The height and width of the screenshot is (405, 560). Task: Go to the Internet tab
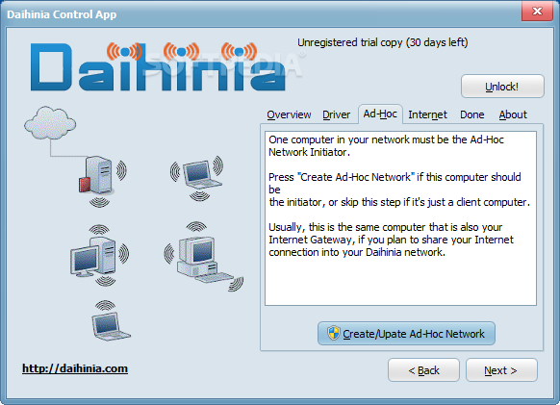(x=427, y=114)
